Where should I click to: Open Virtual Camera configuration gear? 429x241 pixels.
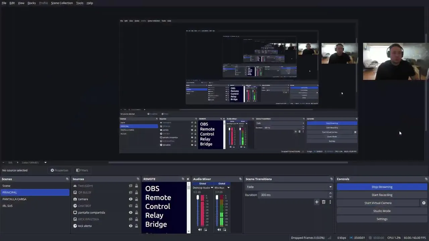[424, 203]
